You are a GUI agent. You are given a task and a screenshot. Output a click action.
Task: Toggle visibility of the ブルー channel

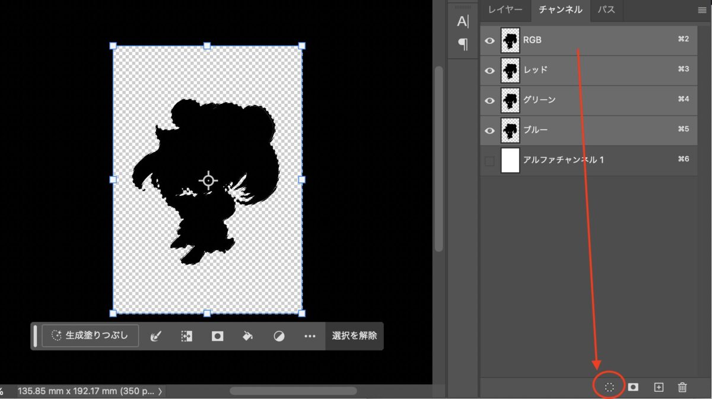pyautogui.click(x=490, y=130)
